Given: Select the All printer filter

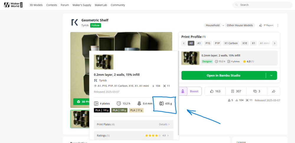Looking at the screenshot, I should (x=191, y=43).
